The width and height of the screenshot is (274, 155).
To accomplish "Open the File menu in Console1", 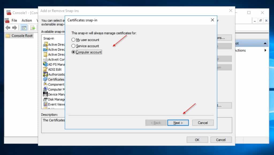I will 14,20.
